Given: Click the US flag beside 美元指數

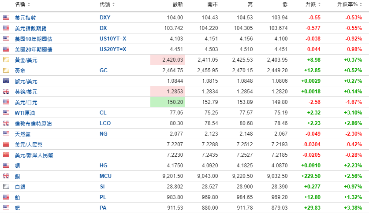Looking at the screenshot, I should 6,18.
